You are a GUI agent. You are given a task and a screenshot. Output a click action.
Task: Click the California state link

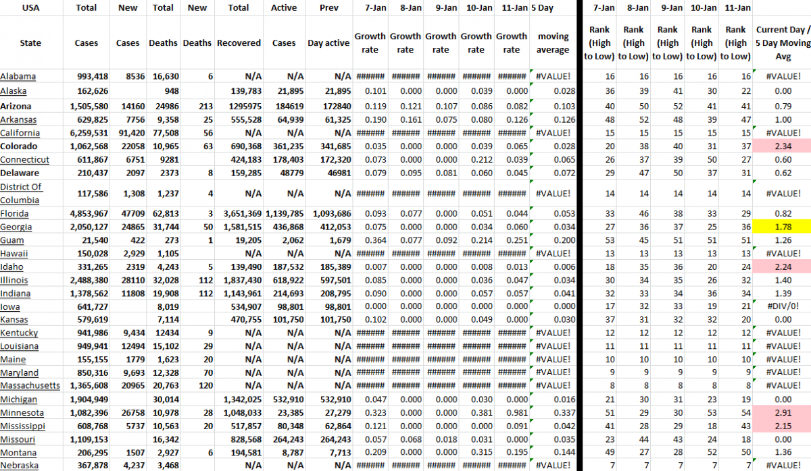click(20, 133)
